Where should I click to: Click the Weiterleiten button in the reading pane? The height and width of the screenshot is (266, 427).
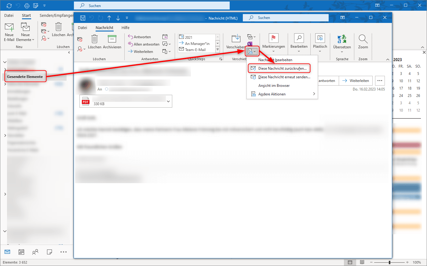356,80
